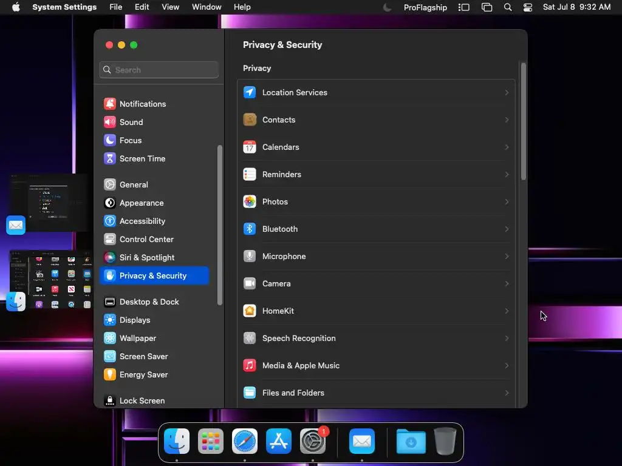622x466 pixels.
Task: Click the HomeKit privacy icon
Action: coord(250,311)
